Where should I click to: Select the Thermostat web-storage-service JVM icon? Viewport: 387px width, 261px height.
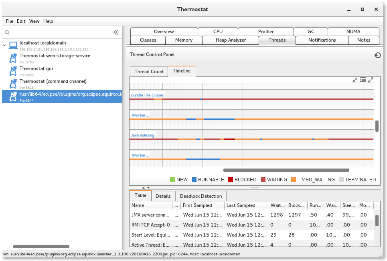tap(13, 58)
